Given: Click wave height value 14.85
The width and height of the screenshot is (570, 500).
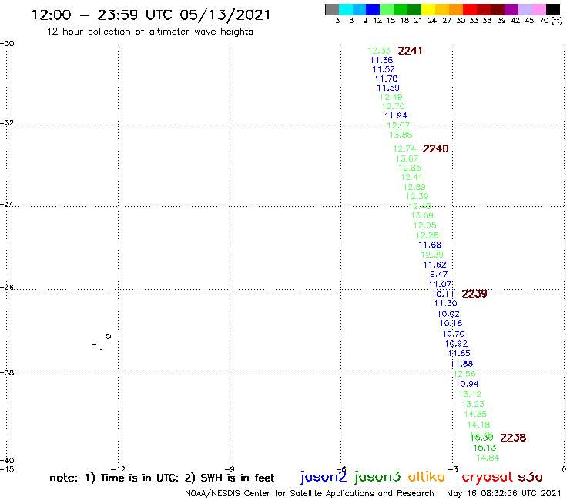Looking at the screenshot, I should tap(475, 415).
